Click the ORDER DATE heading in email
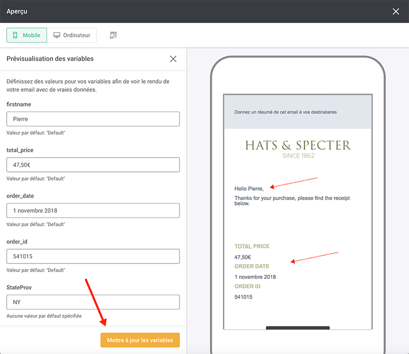 [x=252, y=267]
